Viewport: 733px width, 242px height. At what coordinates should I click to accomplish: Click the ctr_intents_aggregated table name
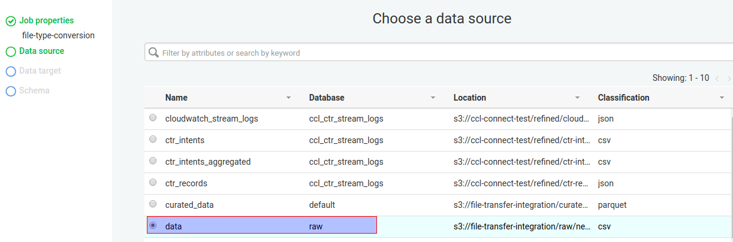click(x=207, y=162)
